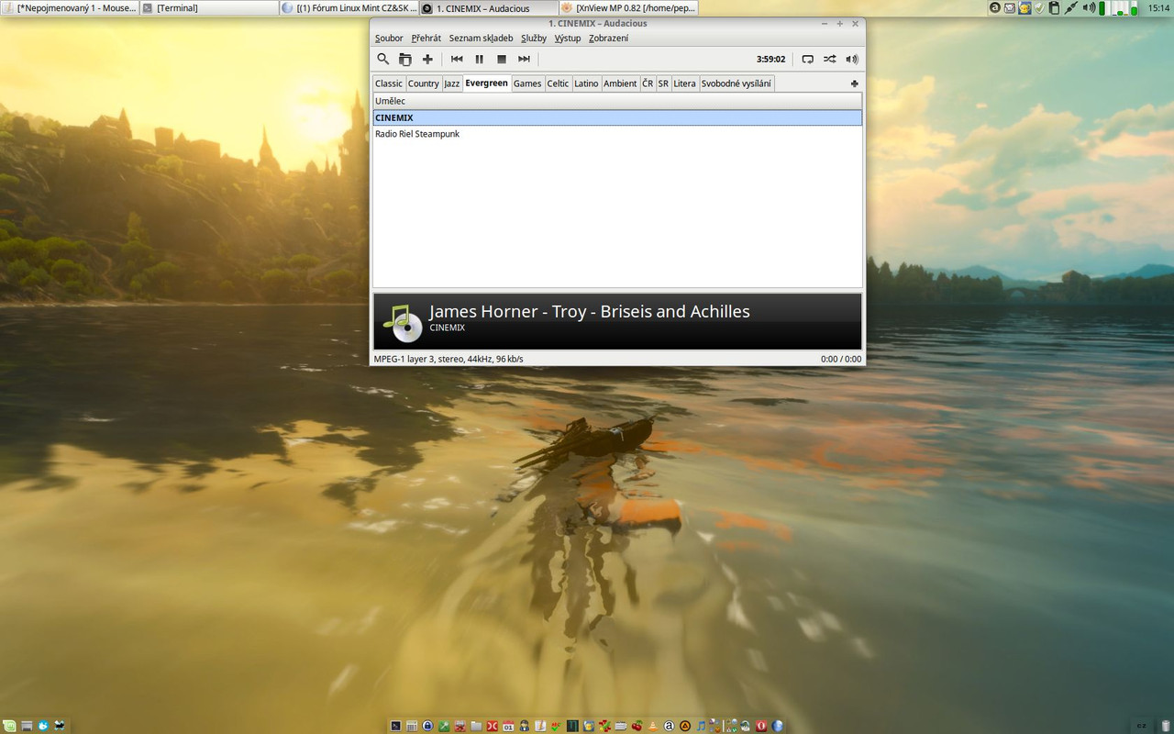The width and height of the screenshot is (1174, 734).
Task: Click the 3:59:02 elapsed time counter
Action: [x=770, y=59]
